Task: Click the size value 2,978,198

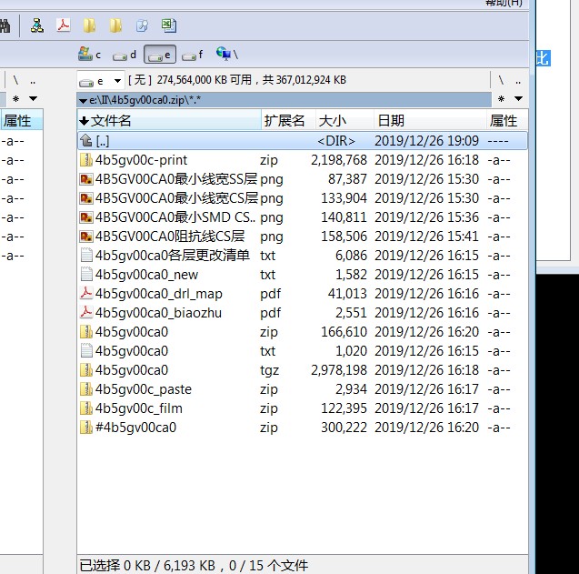Action: point(339,370)
